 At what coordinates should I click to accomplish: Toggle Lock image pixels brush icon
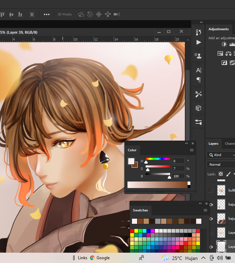point(228,174)
